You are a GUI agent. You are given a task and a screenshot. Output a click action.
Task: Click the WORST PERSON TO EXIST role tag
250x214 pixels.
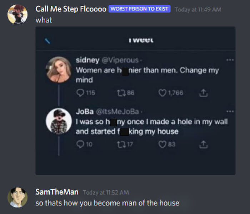click(x=139, y=9)
